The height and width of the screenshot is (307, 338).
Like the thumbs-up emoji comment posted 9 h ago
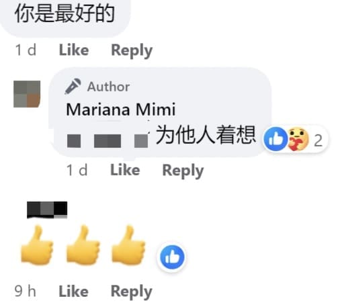pyautogui.click(x=74, y=292)
